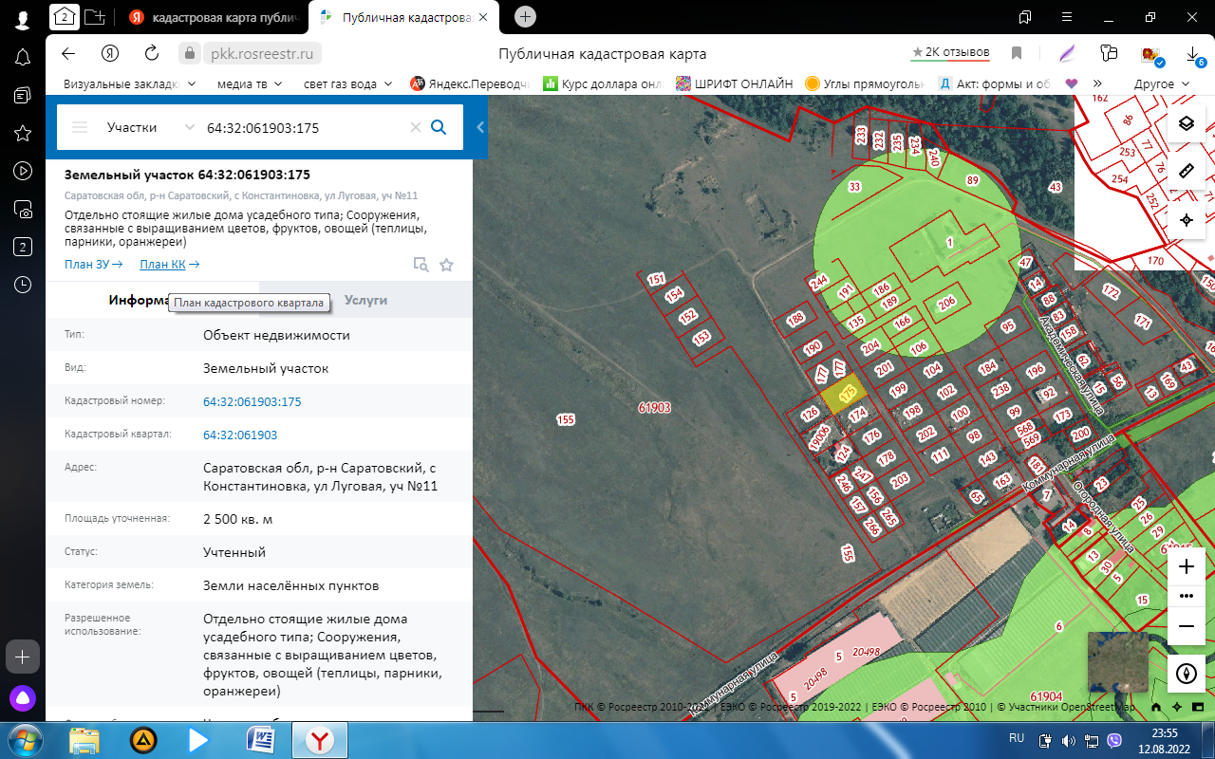Select the measurement ruler tool
Viewport: 1215px width, 759px height.
(x=1186, y=172)
